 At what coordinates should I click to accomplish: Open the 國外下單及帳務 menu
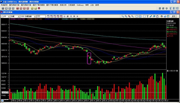click(52, 5)
